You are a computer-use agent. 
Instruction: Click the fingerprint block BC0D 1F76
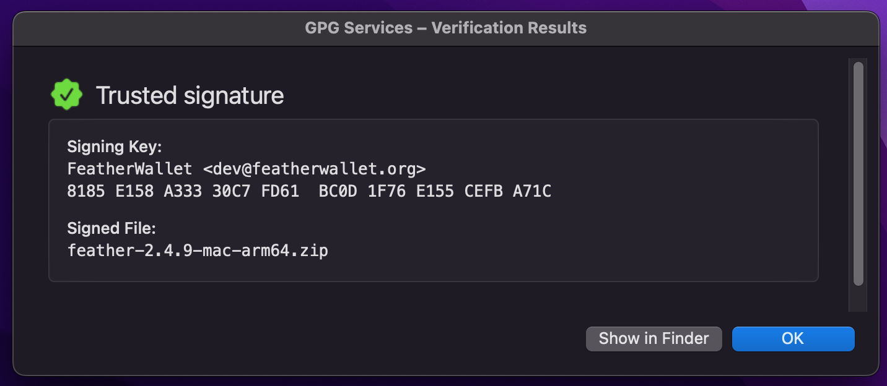coord(362,191)
